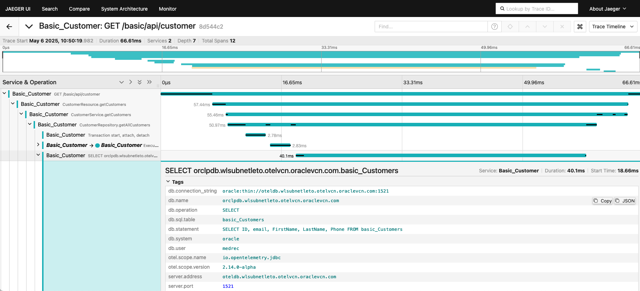Image resolution: width=640 pixels, height=291 pixels.
Task: Copy the db.name tag value
Action: [603, 201]
